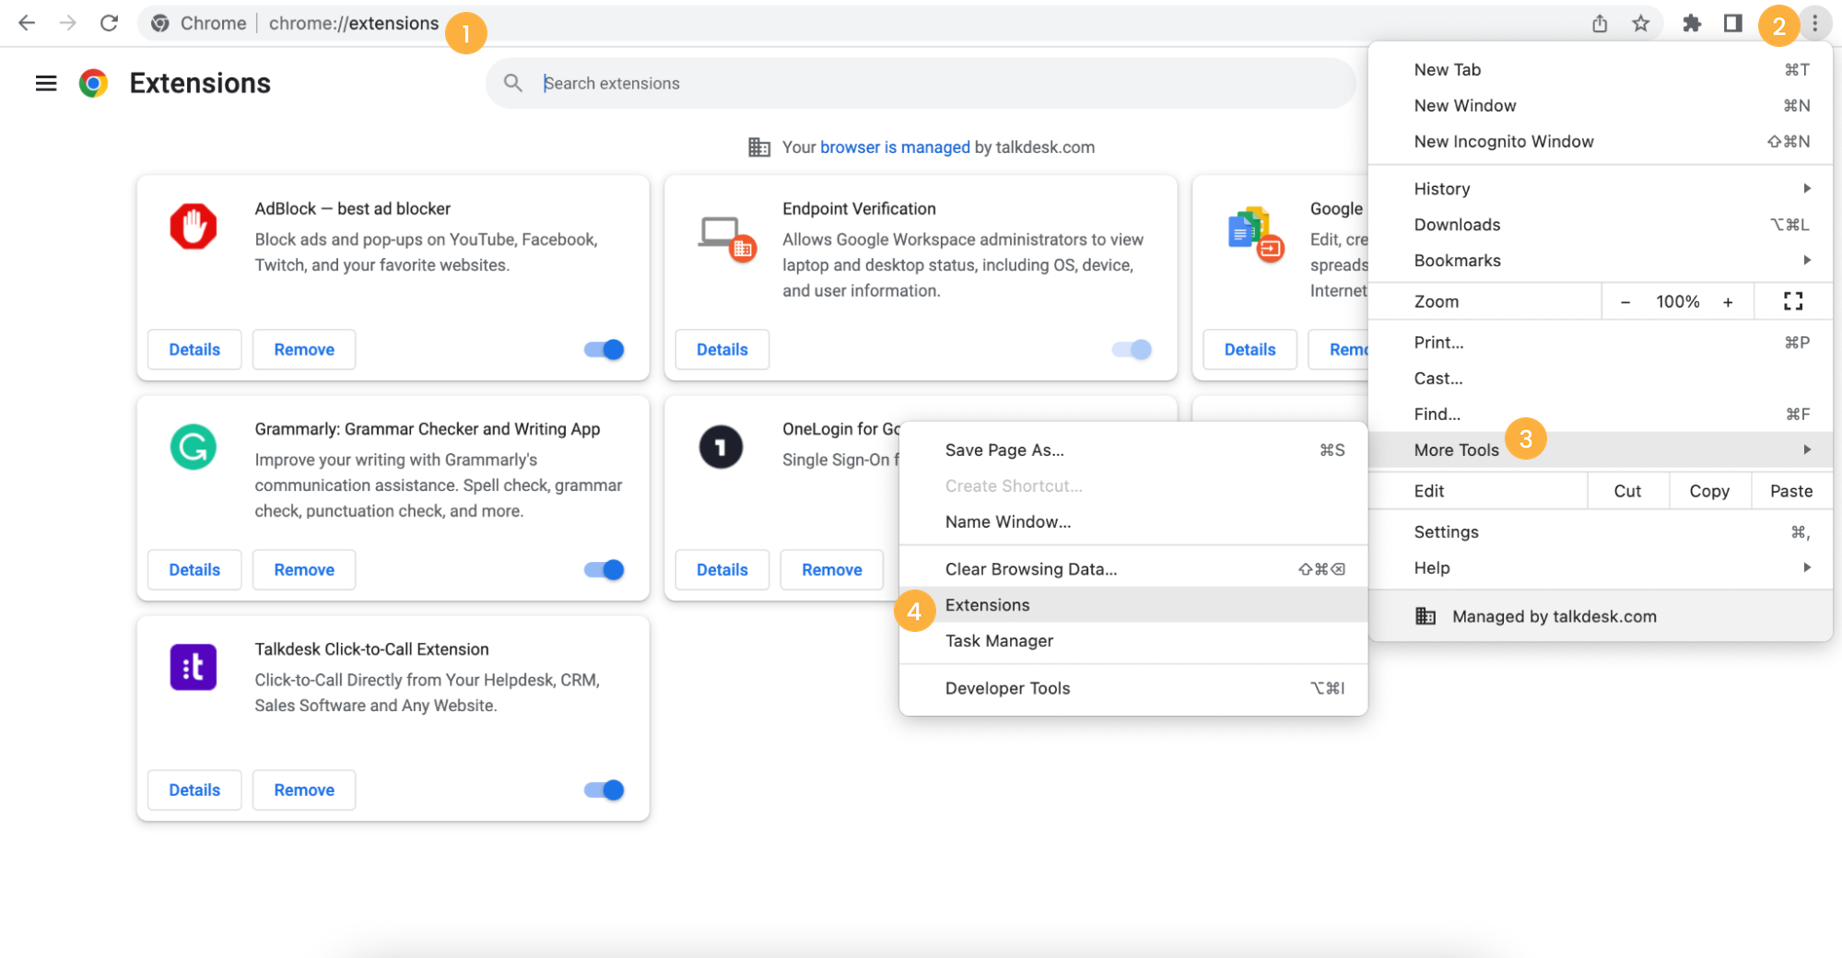Open Settings from the Chrome menu
This screenshot has height=958, width=1842.
coord(1601,532)
